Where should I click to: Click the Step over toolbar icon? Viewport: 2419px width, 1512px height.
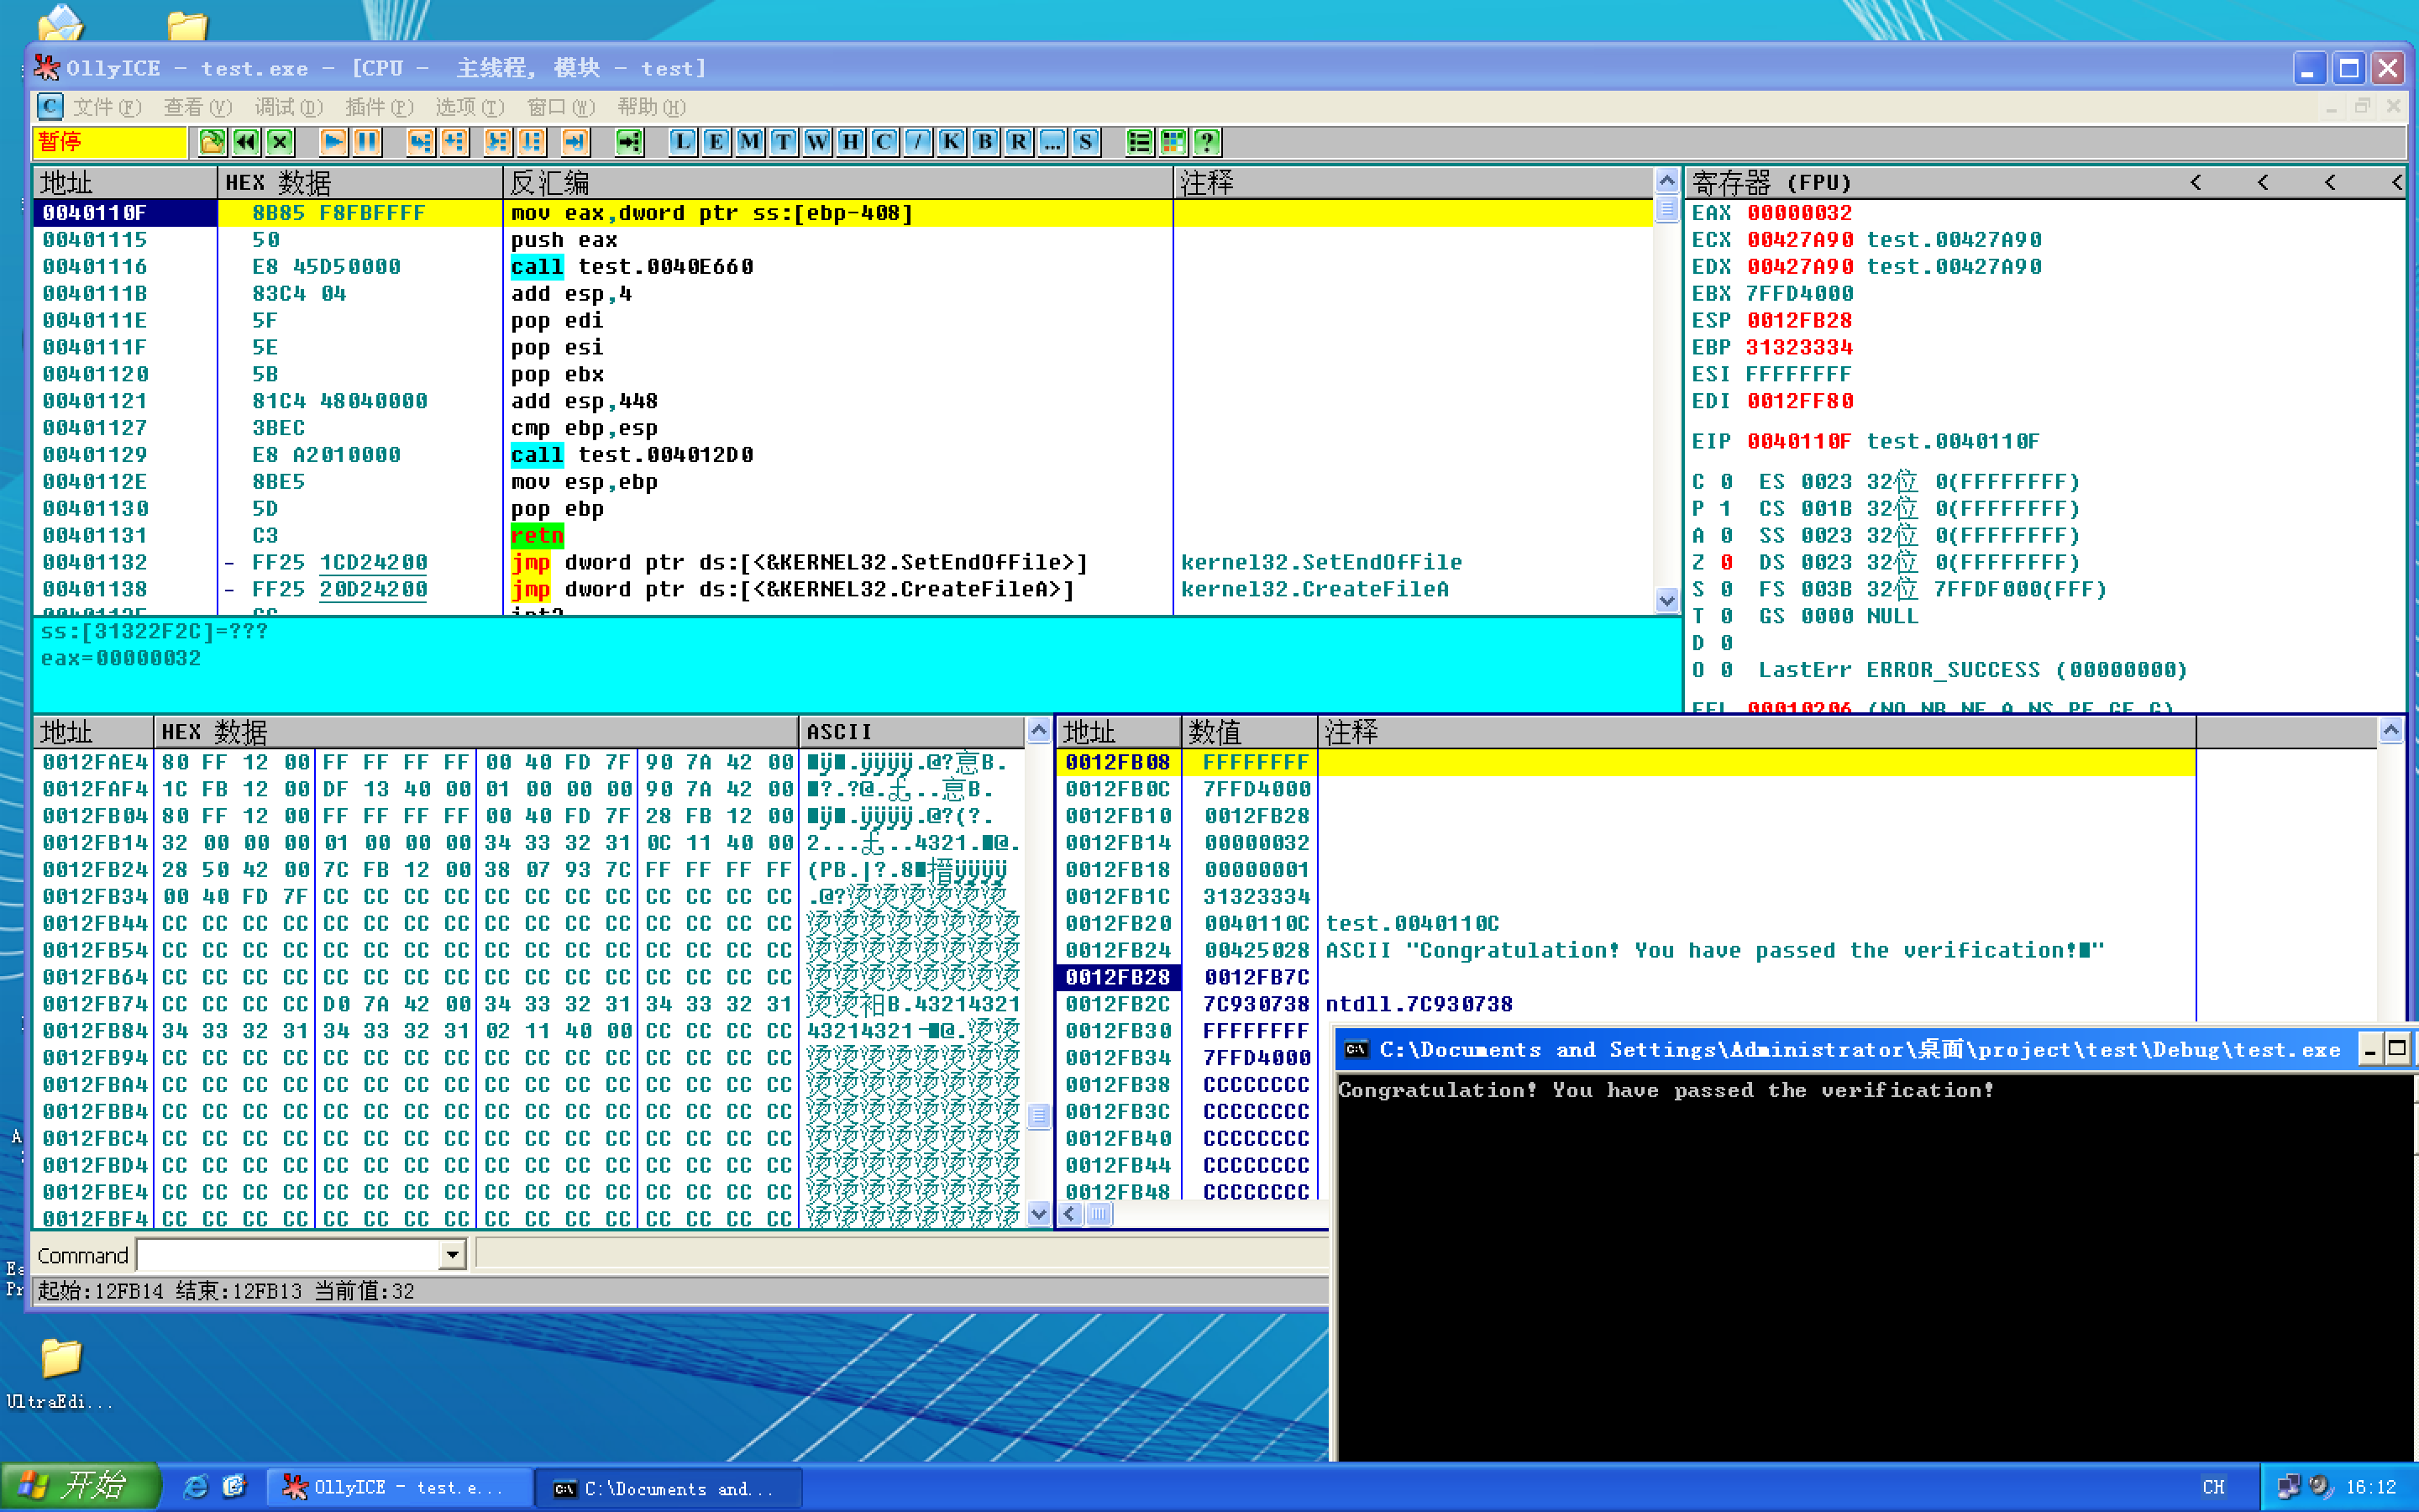click(x=454, y=142)
